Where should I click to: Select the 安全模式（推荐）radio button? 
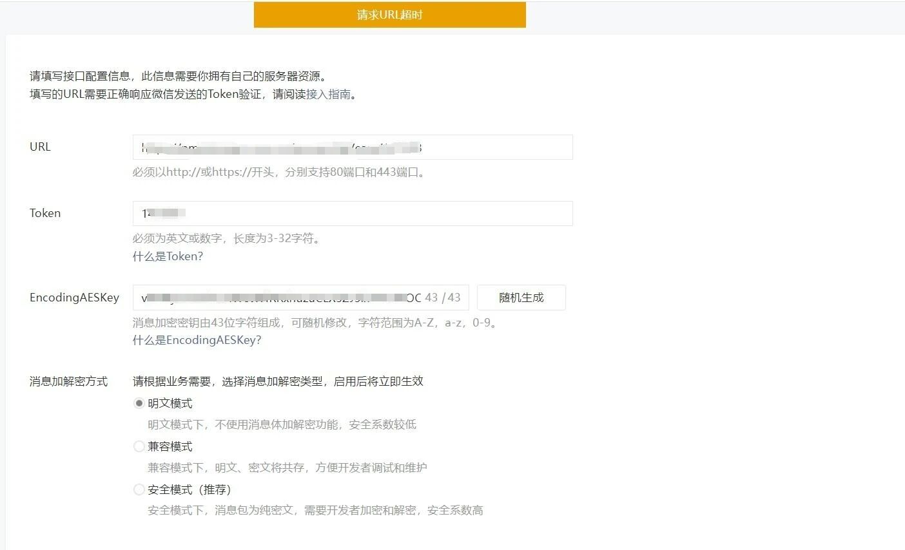coord(139,489)
